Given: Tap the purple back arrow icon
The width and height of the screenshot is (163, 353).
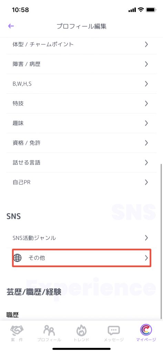Looking at the screenshot, I should (x=11, y=26).
